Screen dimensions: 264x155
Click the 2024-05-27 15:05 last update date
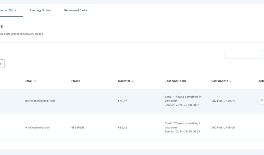(x=223, y=128)
